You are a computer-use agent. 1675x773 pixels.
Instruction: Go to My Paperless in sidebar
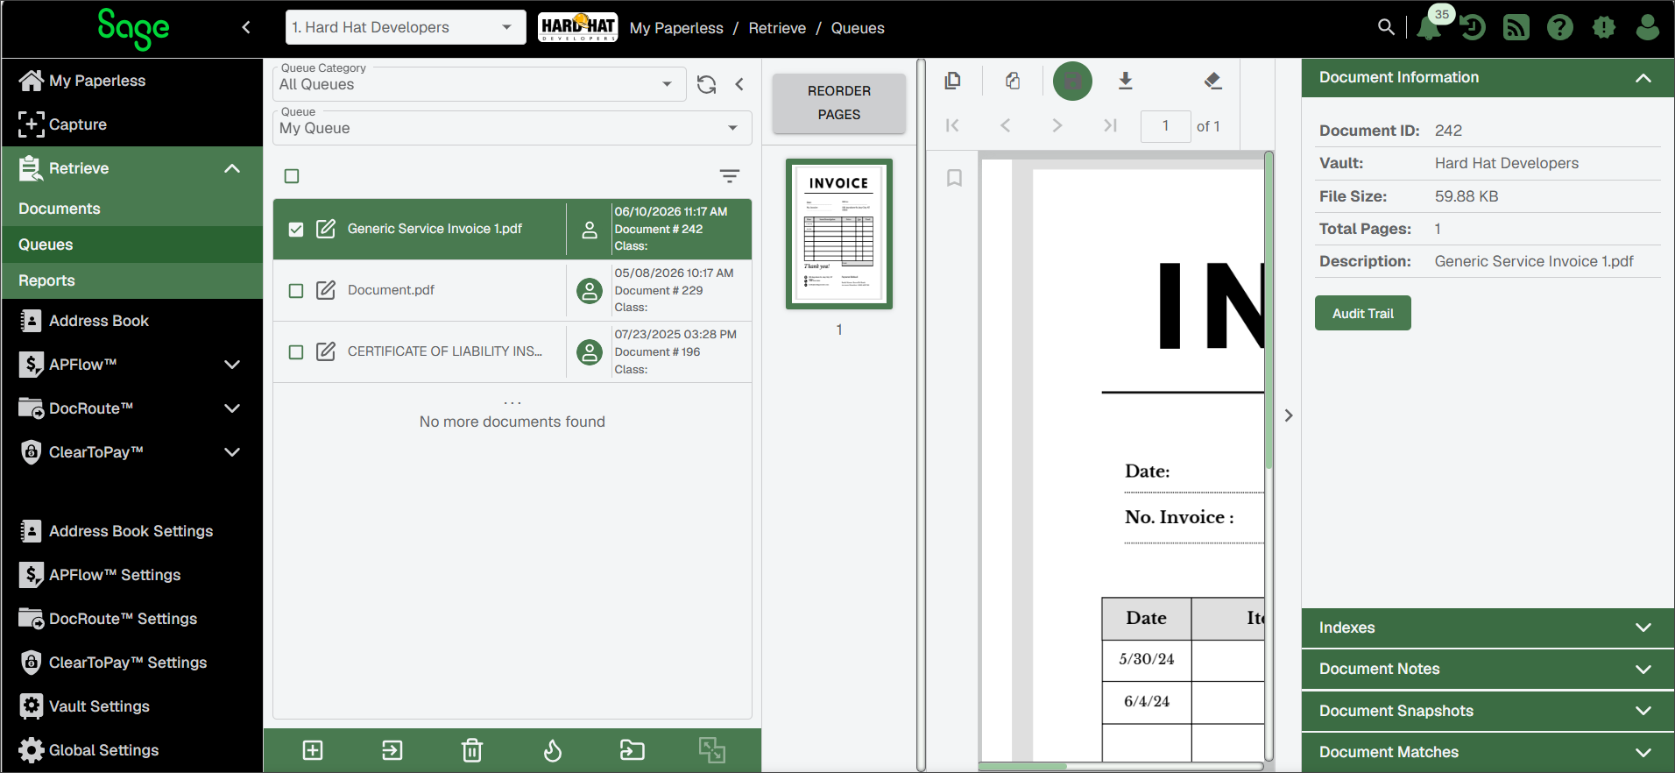[x=132, y=81]
